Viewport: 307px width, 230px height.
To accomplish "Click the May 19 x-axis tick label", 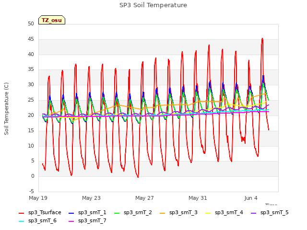I will [38, 198].
